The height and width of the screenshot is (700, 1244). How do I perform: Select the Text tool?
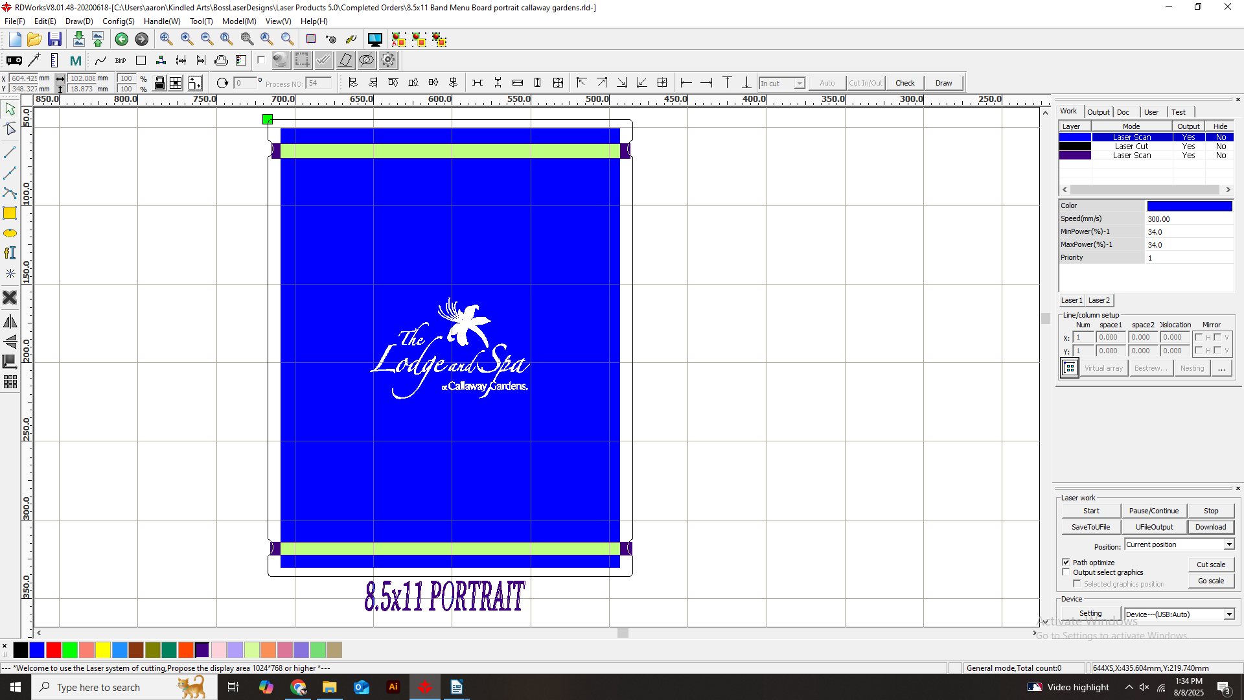click(x=10, y=253)
